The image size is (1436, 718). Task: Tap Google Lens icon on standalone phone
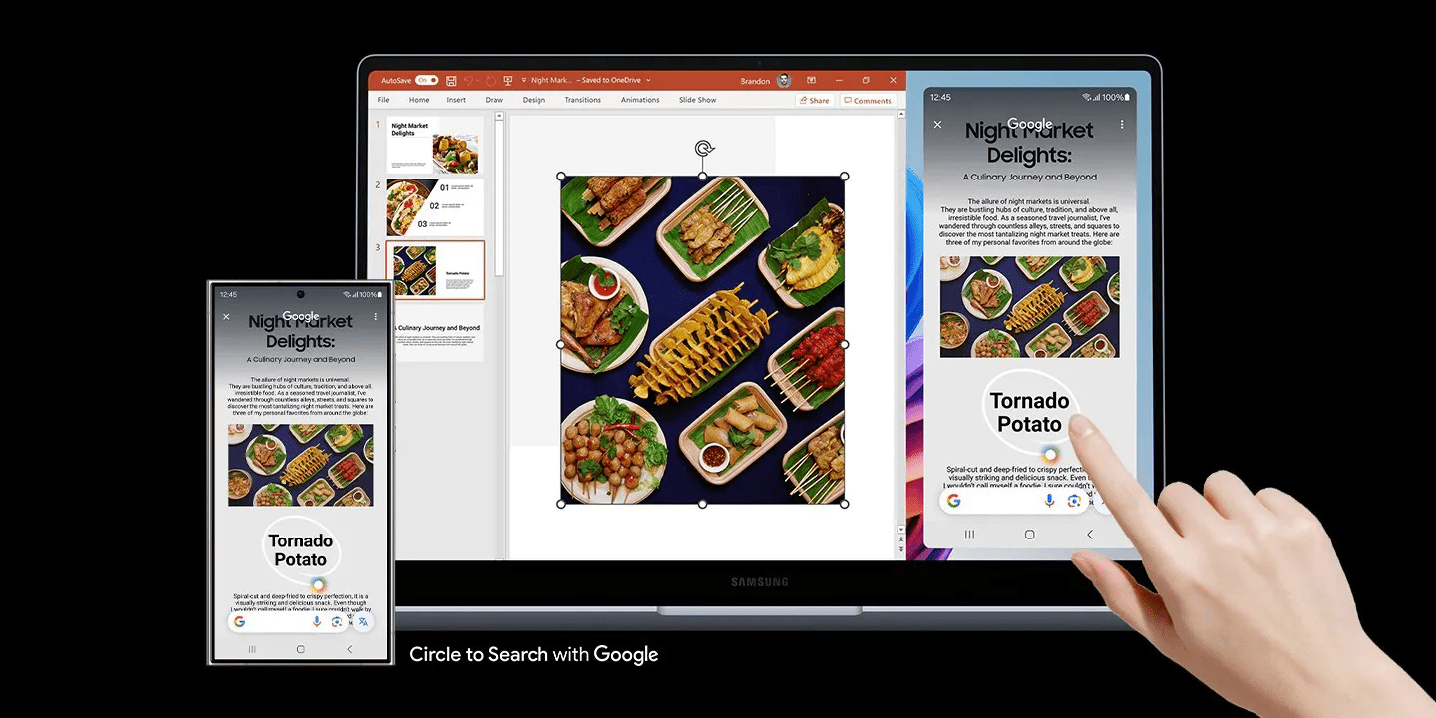337,621
